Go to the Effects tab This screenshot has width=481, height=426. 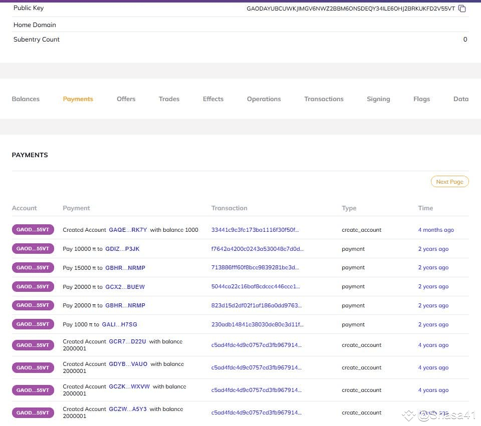[x=213, y=99]
